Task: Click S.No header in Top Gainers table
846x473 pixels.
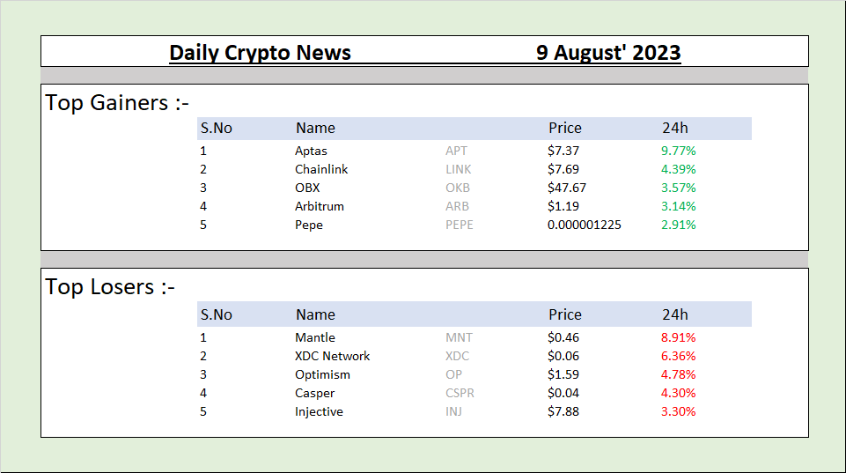Action: tap(216, 128)
